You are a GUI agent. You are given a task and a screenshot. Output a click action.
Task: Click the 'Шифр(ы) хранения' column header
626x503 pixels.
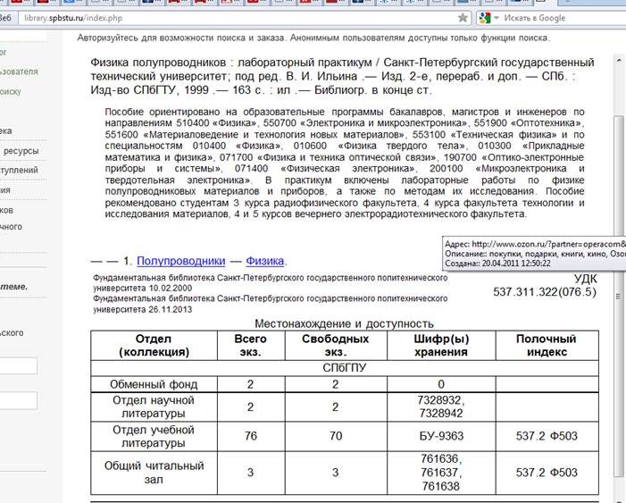(x=441, y=345)
